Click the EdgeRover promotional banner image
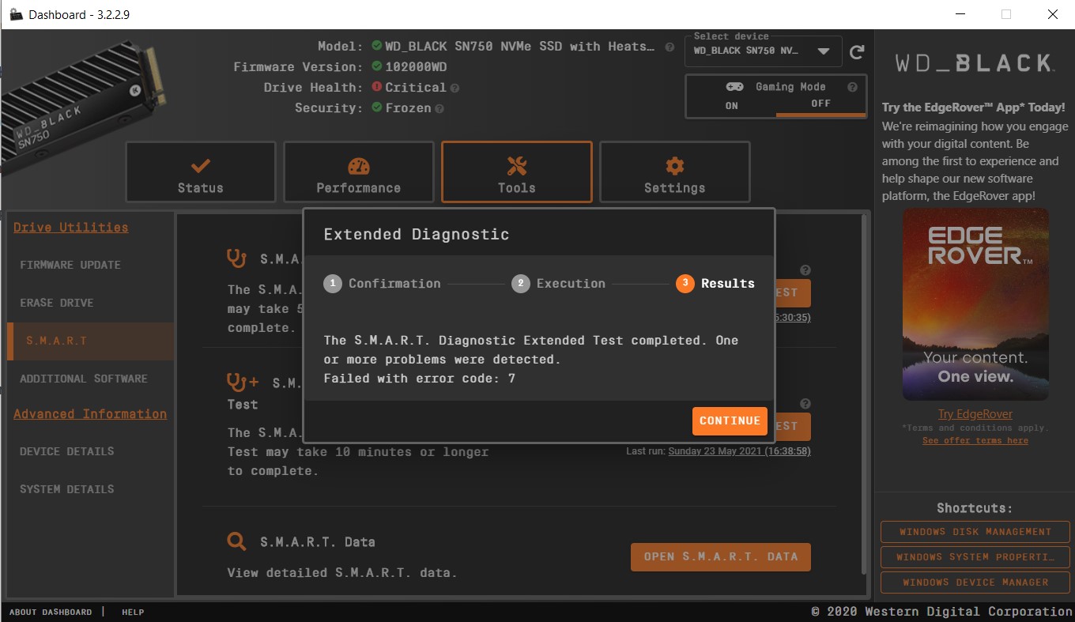 pyautogui.click(x=975, y=304)
